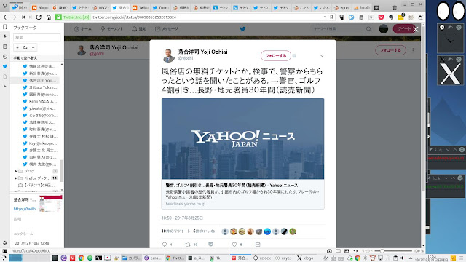Toggle the side panel from status bar
466x262 pixels.
pyautogui.click(x=4, y=250)
